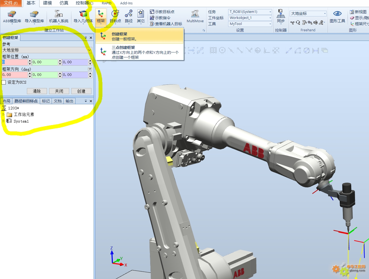Open the Robot System (机器人系统) menu
Viewport: 369px width, 279px height.
59,17
